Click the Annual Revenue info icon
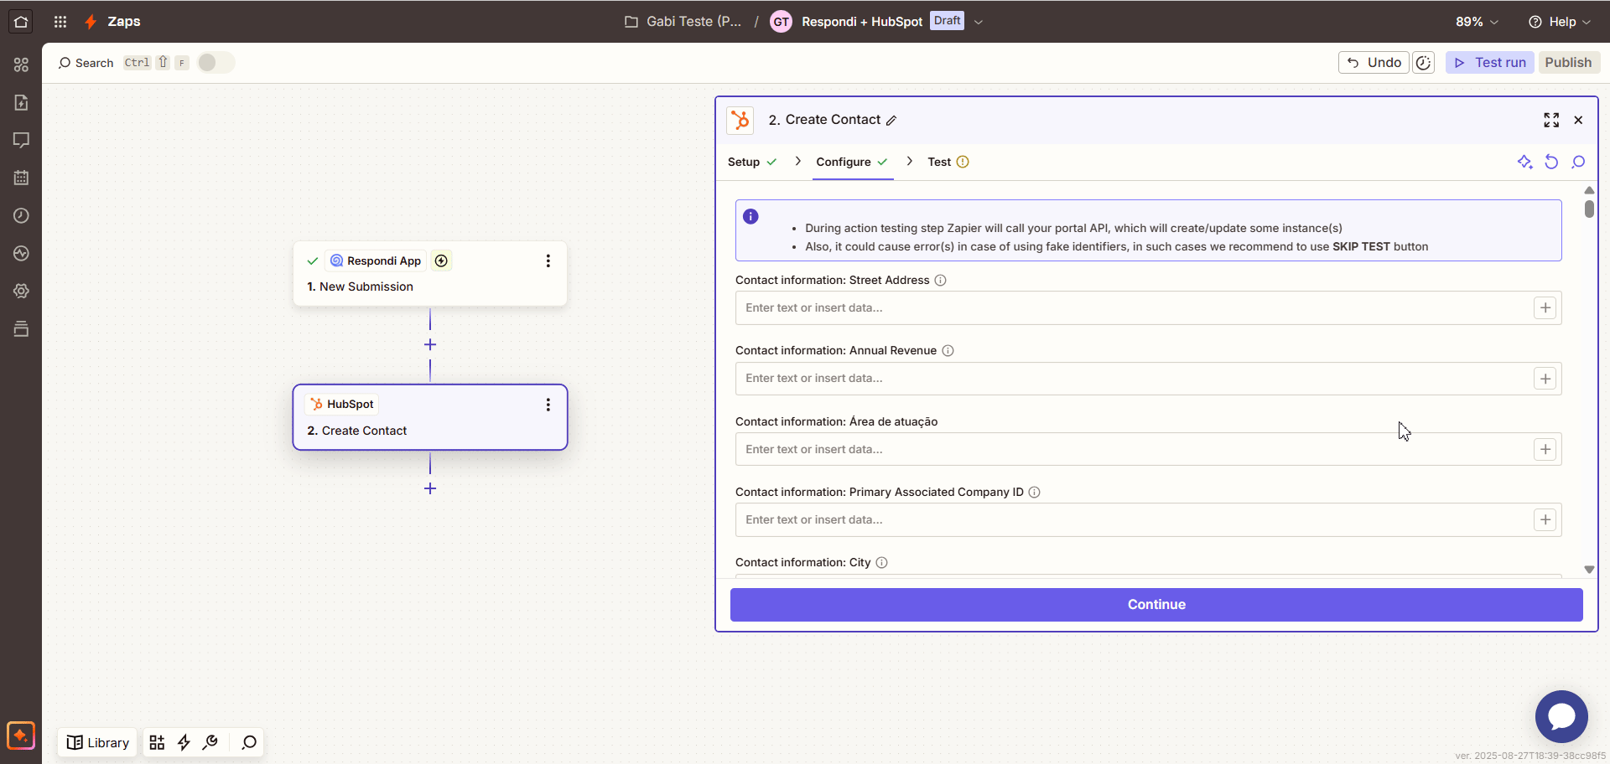 click(948, 351)
